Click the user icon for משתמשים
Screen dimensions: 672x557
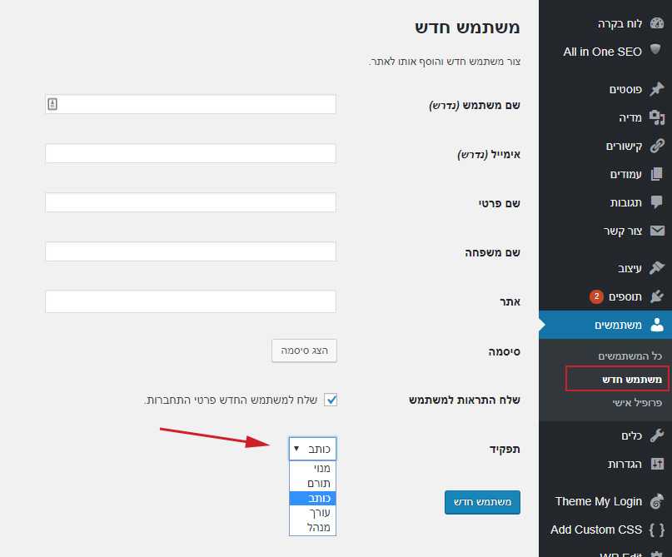click(x=657, y=325)
